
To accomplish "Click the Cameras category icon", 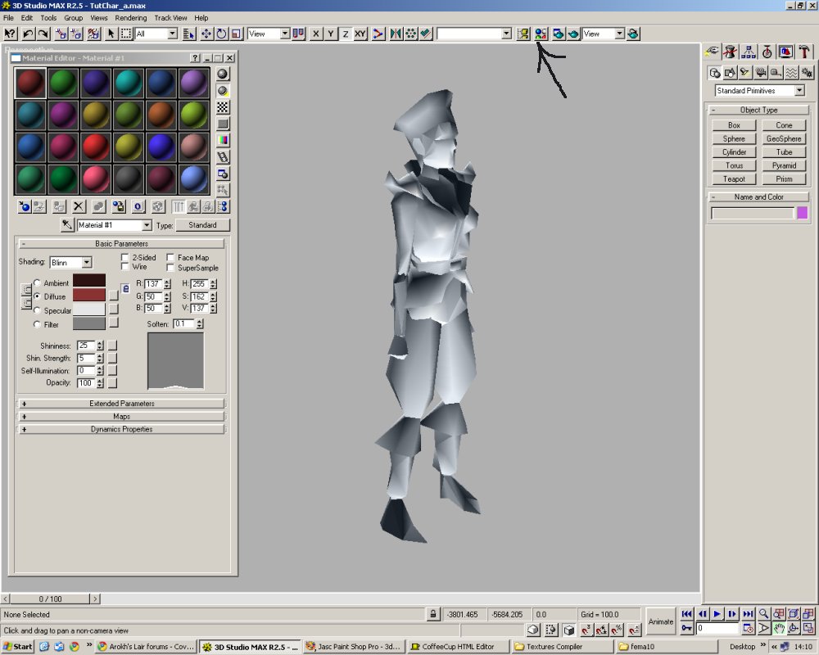I will point(761,73).
